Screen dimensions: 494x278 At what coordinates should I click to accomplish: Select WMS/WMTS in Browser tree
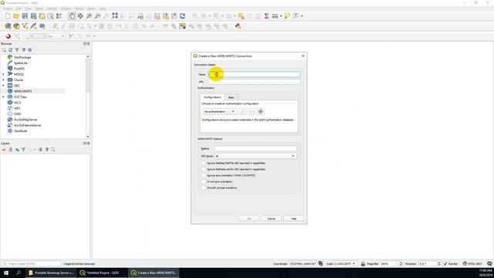pos(22,91)
